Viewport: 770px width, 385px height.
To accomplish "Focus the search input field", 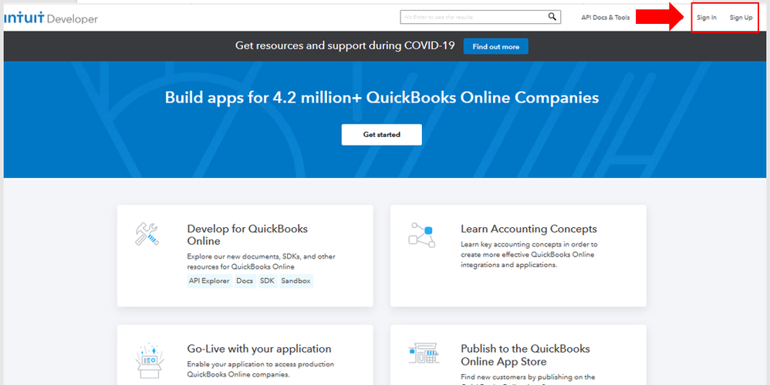I will [x=480, y=17].
